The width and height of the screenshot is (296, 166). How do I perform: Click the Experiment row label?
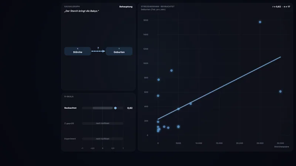70,139
